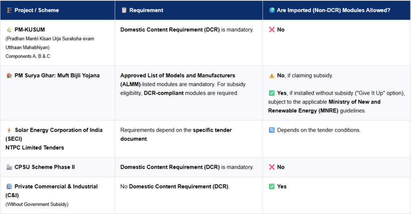The height and width of the screenshot is (214, 411).
Task: Select 'Solar Energy Corporation of India' text
Action: 59,130
